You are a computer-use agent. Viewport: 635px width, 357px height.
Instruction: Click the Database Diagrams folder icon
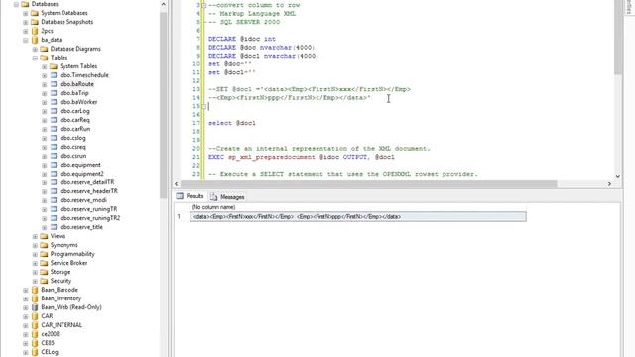(44, 49)
